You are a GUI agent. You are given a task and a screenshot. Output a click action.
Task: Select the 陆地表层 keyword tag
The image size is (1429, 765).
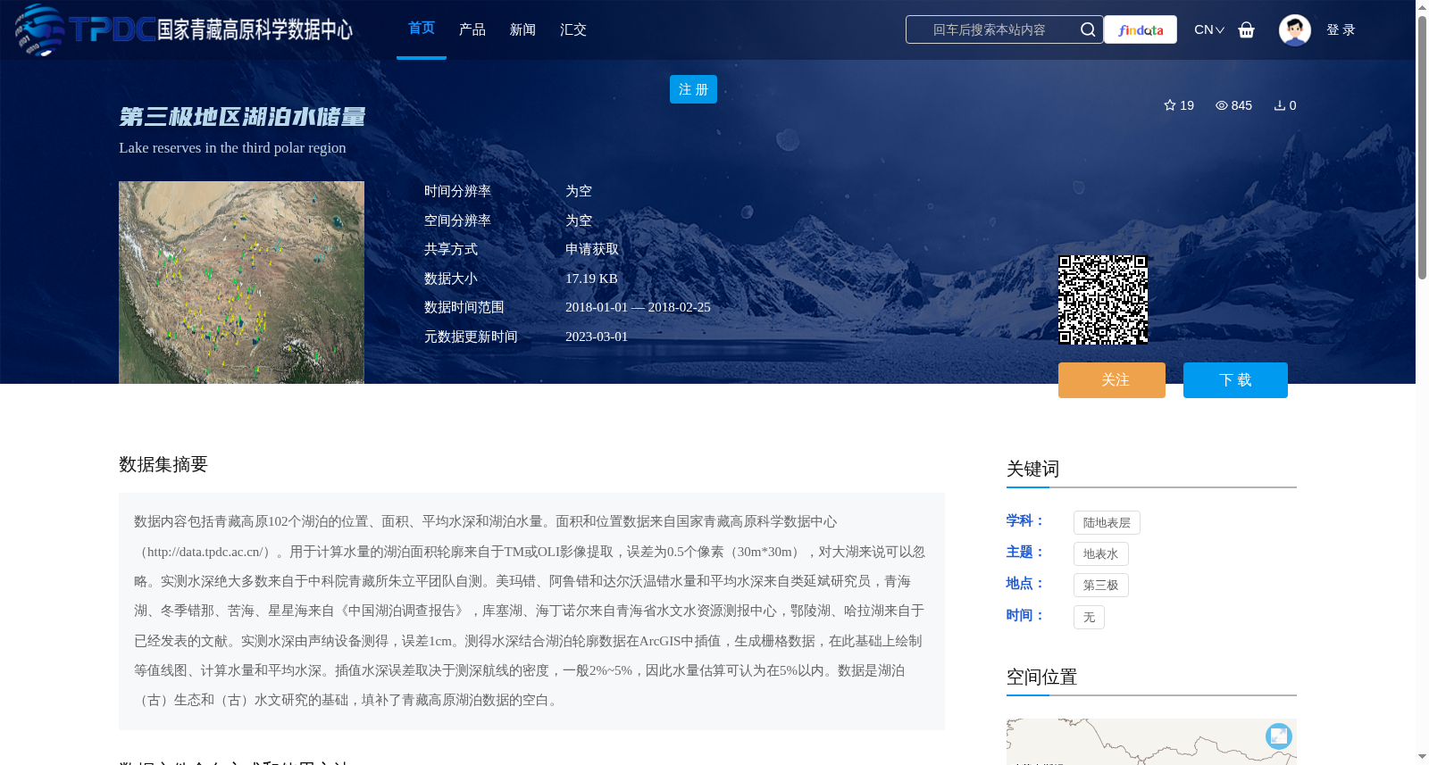pos(1107,523)
